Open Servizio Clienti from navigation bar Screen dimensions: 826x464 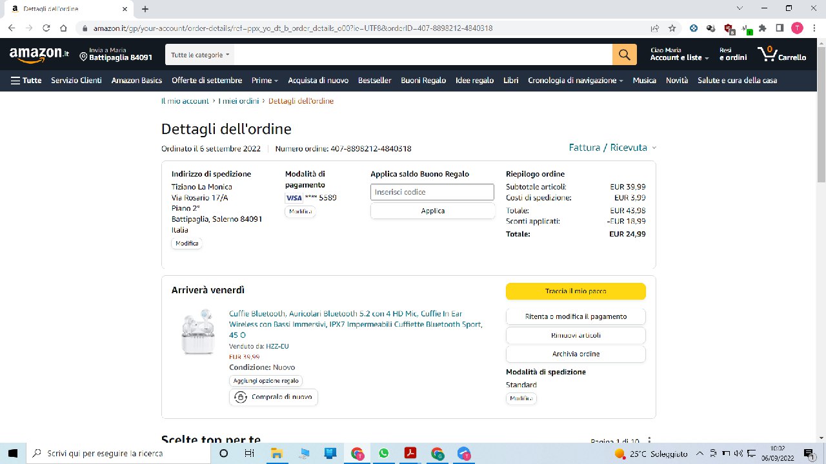pos(76,81)
